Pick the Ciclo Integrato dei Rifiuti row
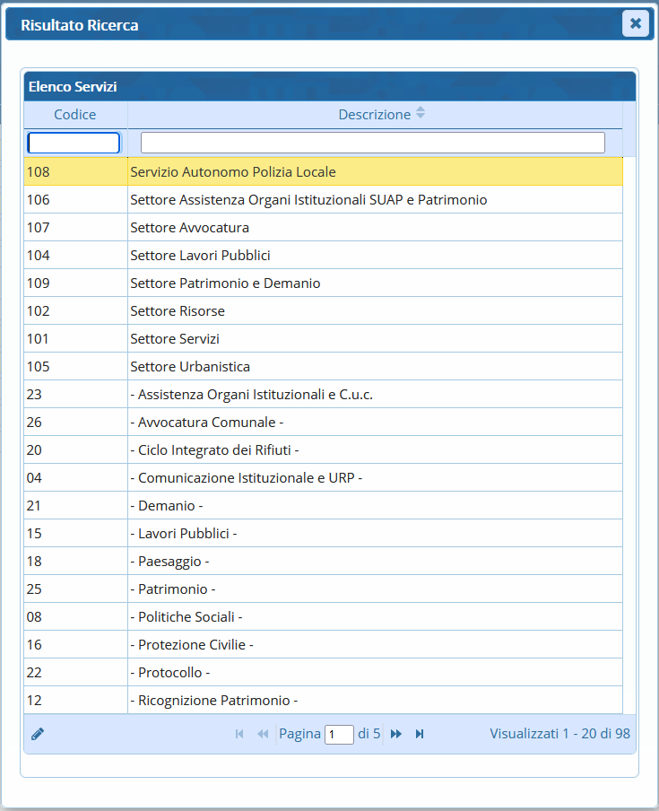This screenshot has width=659, height=811. [x=214, y=449]
